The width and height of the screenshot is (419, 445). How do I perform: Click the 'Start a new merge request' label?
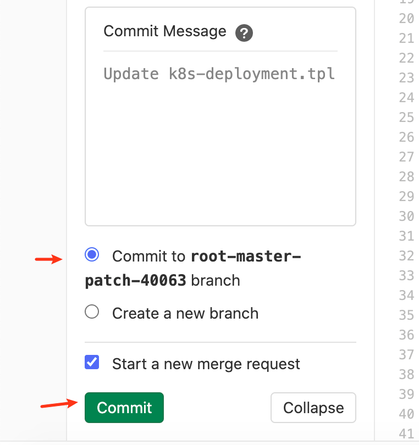(206, 364)
